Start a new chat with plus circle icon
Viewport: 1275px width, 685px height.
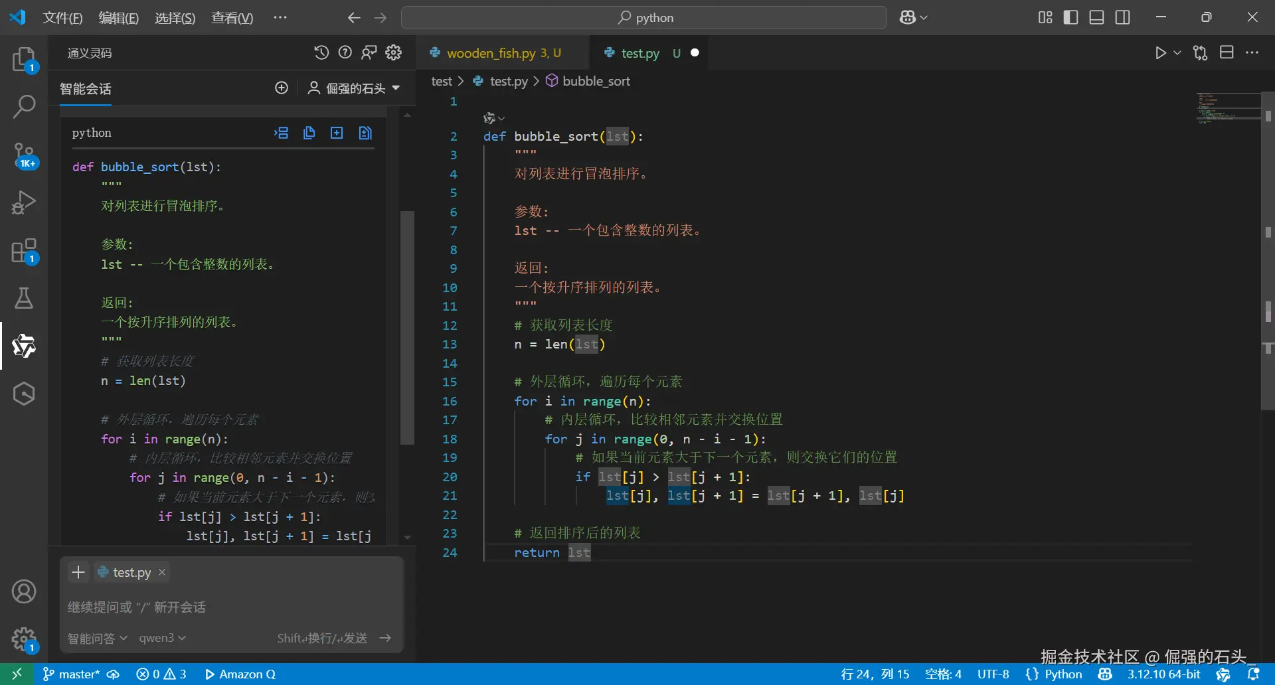[282, 88]
